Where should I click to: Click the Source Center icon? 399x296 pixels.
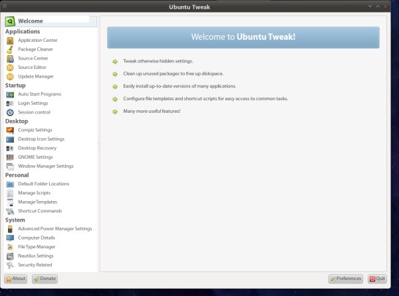pyautogui.click(x=10, y=58)
